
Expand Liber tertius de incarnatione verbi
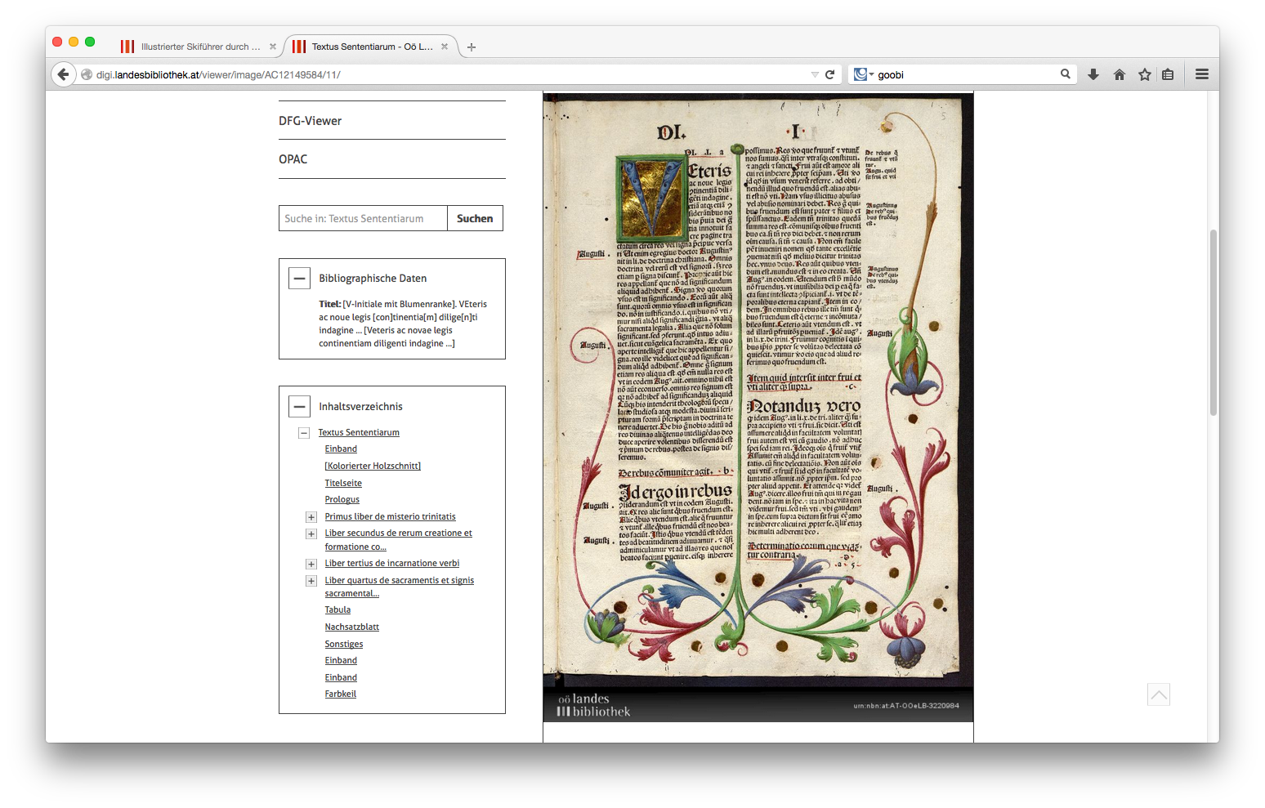tap(311, 565)
